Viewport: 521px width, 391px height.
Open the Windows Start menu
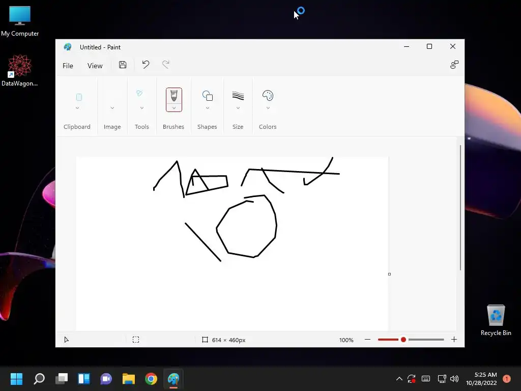point(16,379)
